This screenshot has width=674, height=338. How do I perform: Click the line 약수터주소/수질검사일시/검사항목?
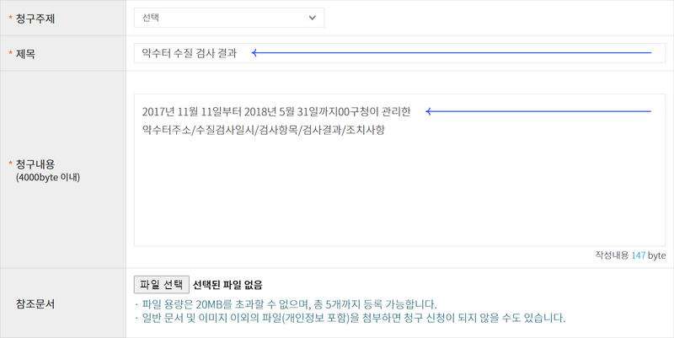tap(264, 130)
